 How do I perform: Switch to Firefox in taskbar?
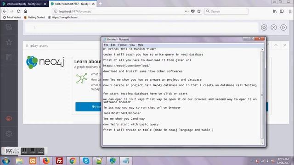46,161
